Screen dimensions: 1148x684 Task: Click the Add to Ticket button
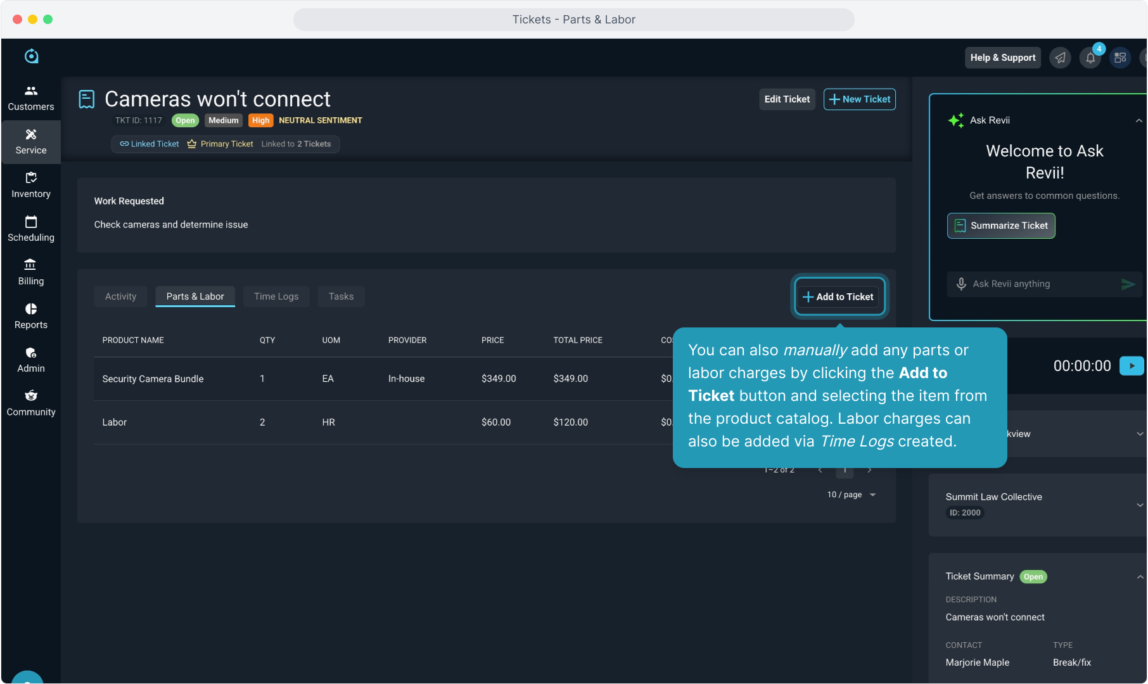(839, 296)
